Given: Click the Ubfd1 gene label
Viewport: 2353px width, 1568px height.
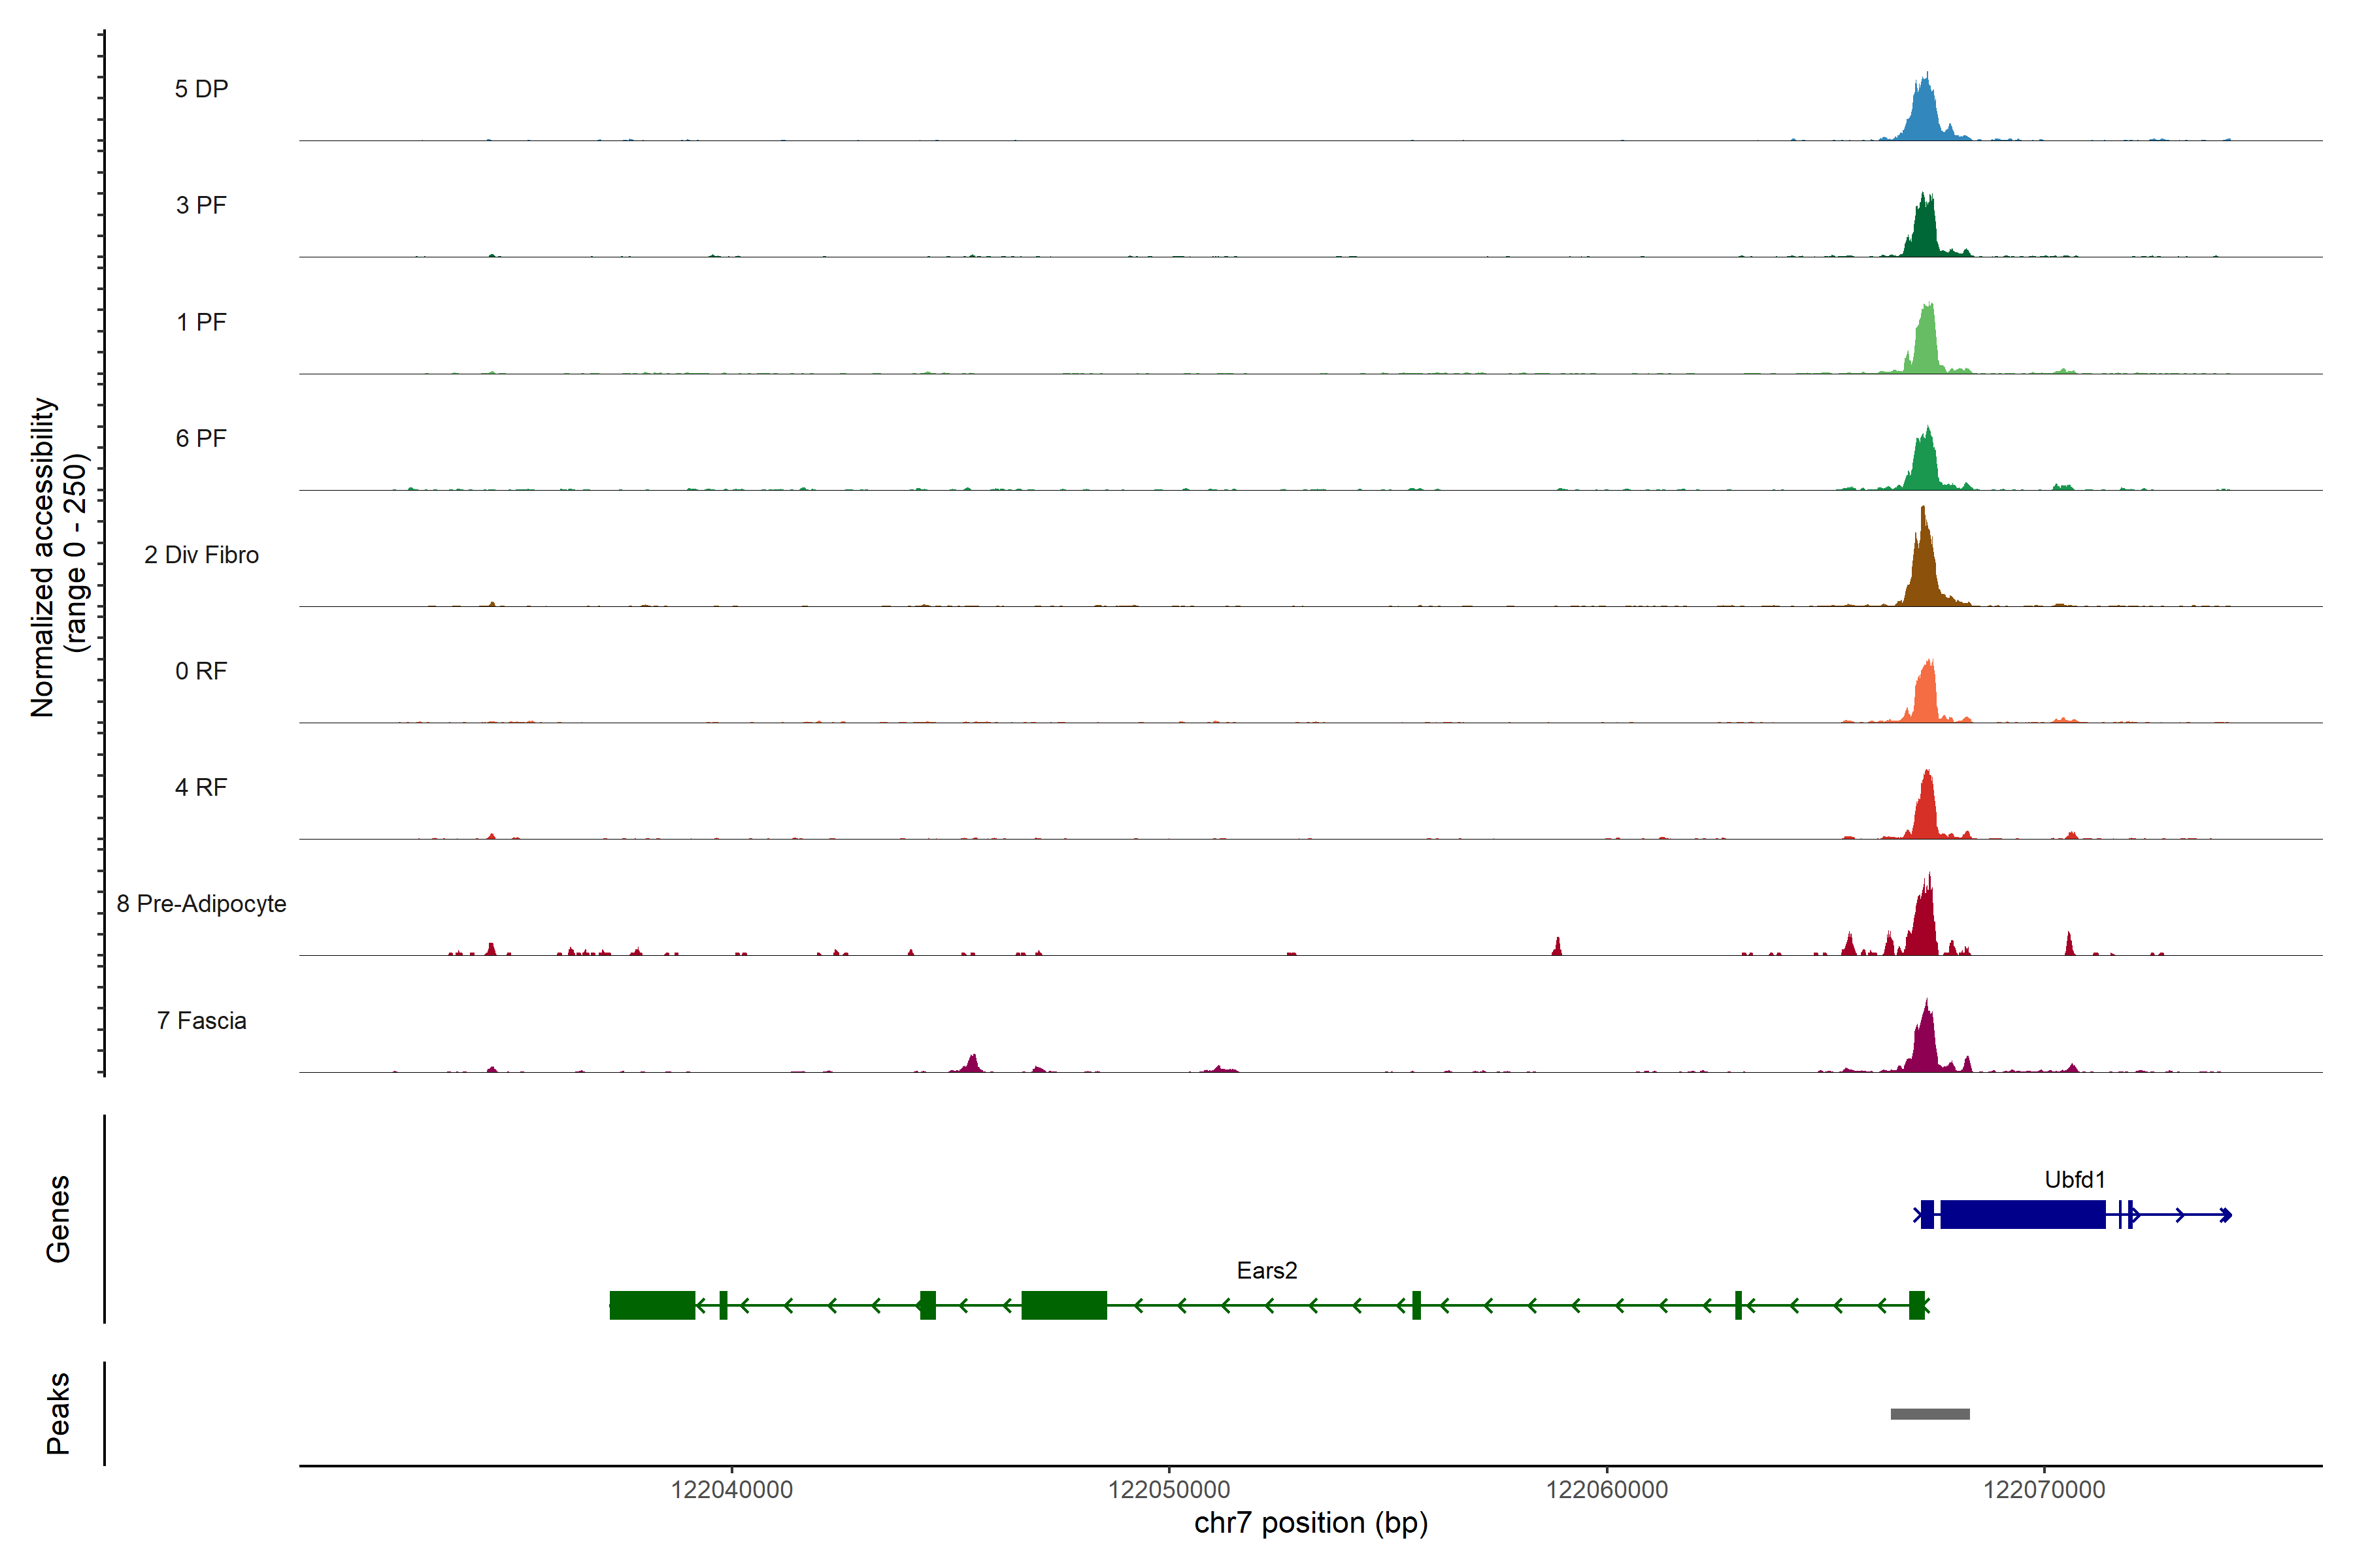Looking at the screenshot, I should pyautogui.click(x=2074, y=1180).
